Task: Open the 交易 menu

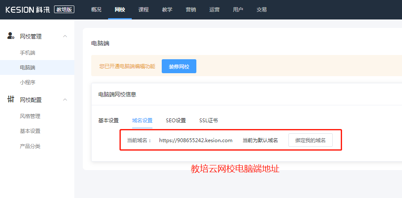Action: click(x=262, y=10)
